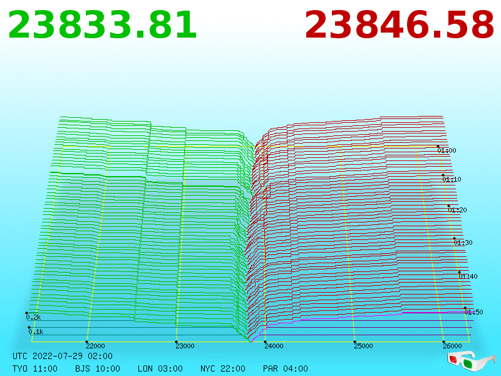Viewport: 501px width, 376px height.
Task: Click the red ask price 23846.58
Action: click(x=399, y=25)
